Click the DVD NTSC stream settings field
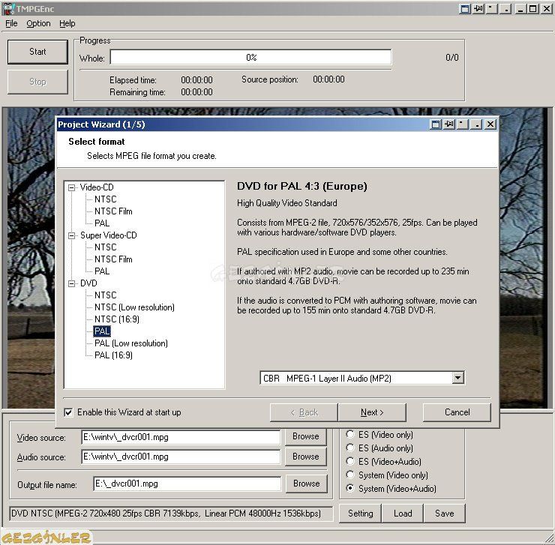Image resolution: width=555 pixels, height=545 pixels. pos(171,514)
